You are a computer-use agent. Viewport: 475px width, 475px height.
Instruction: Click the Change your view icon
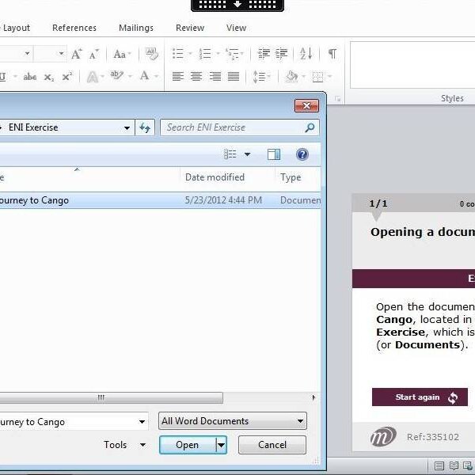[x=230, y=154]
